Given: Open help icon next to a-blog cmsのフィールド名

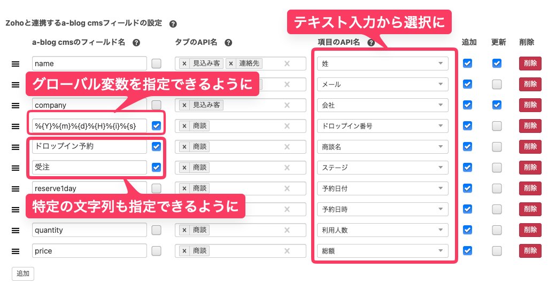Looking at the screenshot, I should [136, 43].
